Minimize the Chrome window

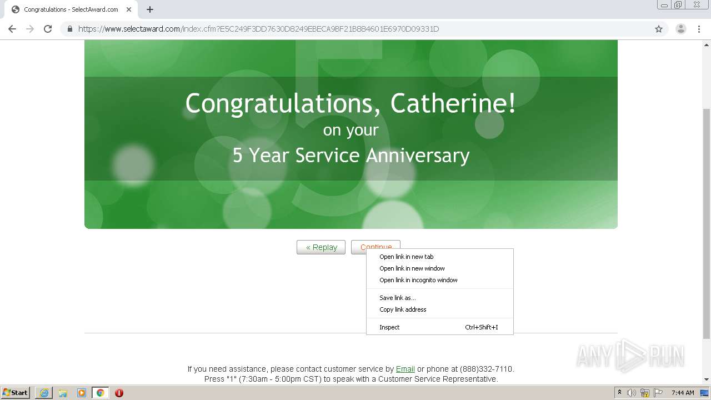pos(663,5)
